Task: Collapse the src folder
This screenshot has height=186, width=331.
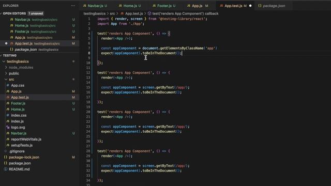Action: coord(11,79)
